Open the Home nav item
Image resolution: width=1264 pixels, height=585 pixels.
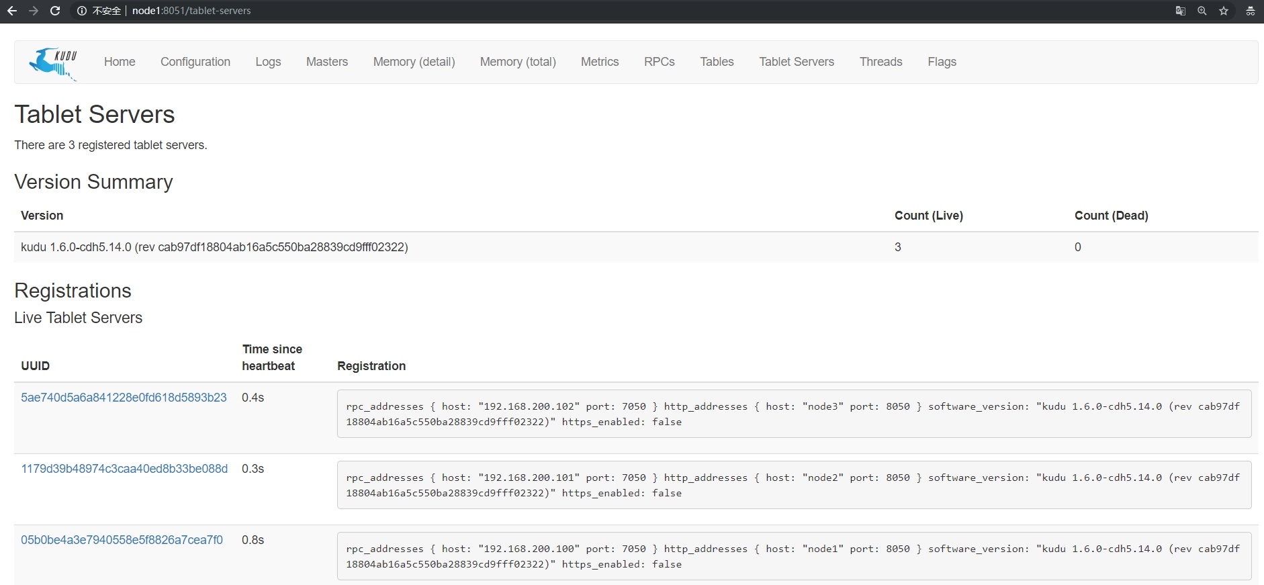pyautogui.click(x=120, y=62)
